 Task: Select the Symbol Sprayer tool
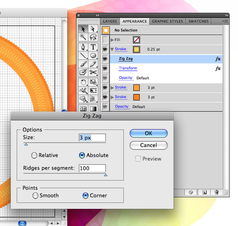pyautogui.click(x=83, y=99)
